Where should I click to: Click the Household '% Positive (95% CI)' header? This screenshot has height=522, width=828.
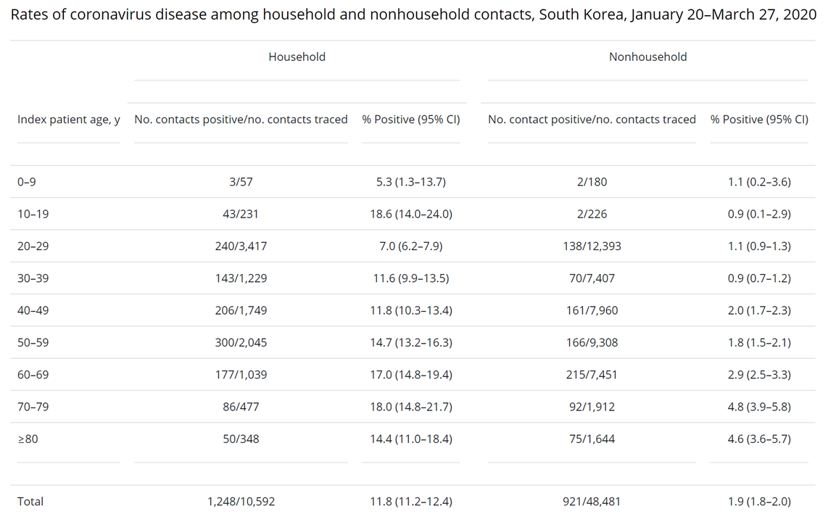pos(410,120)
